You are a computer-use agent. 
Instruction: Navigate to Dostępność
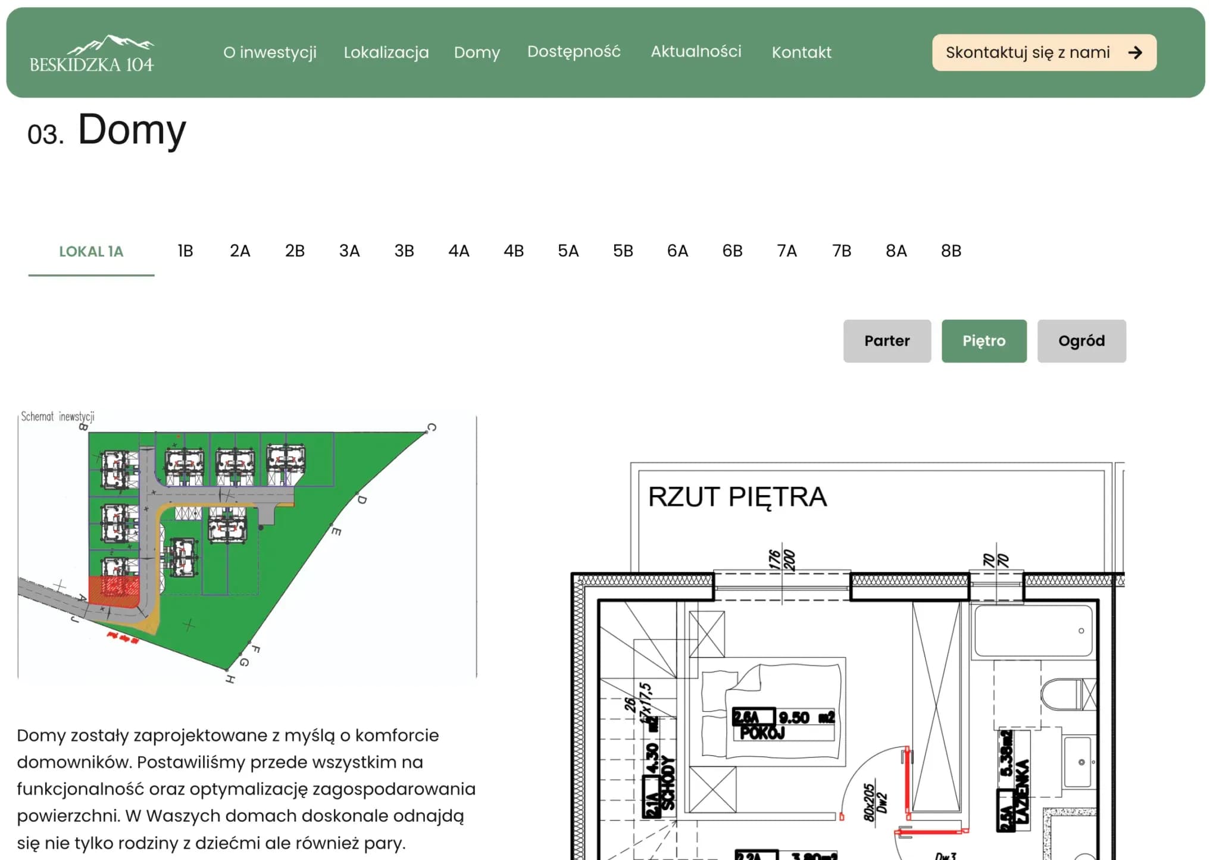(574, 52)
